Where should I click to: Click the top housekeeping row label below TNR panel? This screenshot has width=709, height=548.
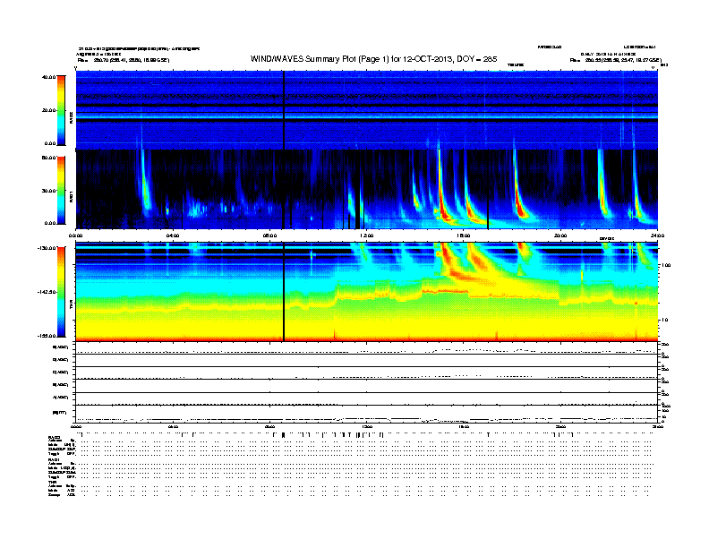(x=61, y=347)
